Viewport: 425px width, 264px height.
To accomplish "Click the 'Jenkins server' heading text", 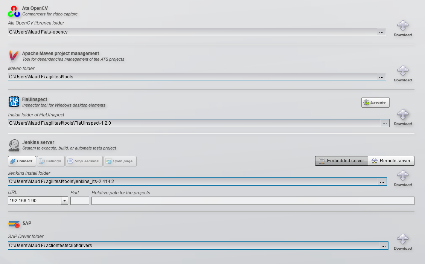I will pos(38,142).
